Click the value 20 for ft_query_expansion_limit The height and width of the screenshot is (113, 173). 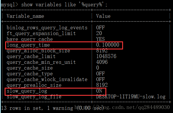tap(99, 33)
